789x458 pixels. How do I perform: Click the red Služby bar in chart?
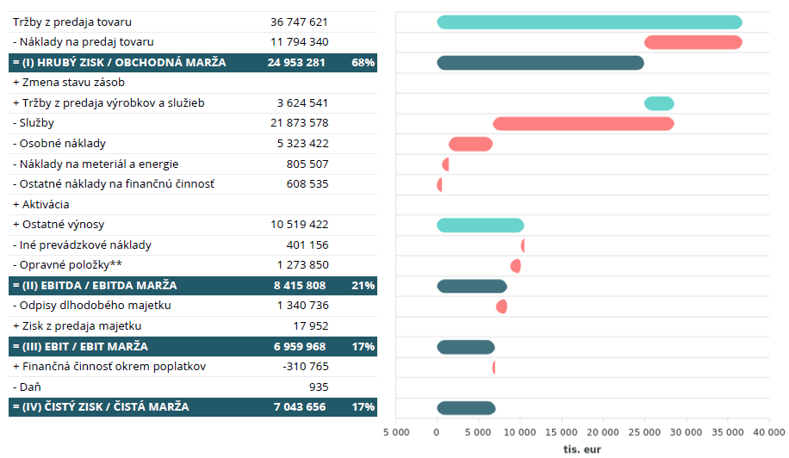pyautogui.click(x=583, y=124)
